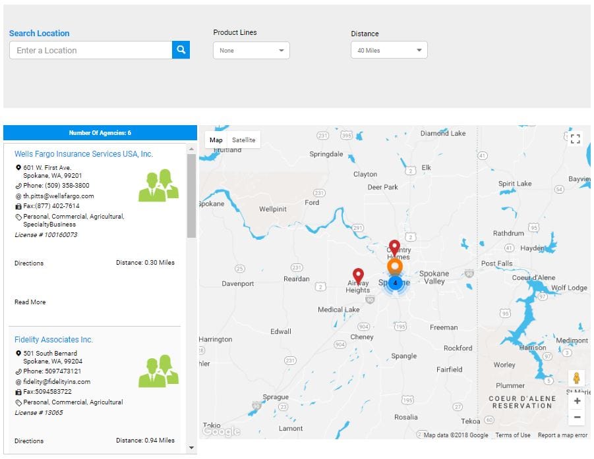Click Spokane Valley label on map
The image size is (594, 459).
pos(434,277)
